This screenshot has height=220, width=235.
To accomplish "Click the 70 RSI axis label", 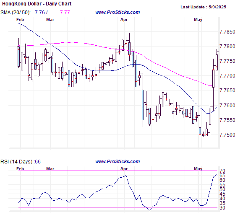I will click(222, 171).
